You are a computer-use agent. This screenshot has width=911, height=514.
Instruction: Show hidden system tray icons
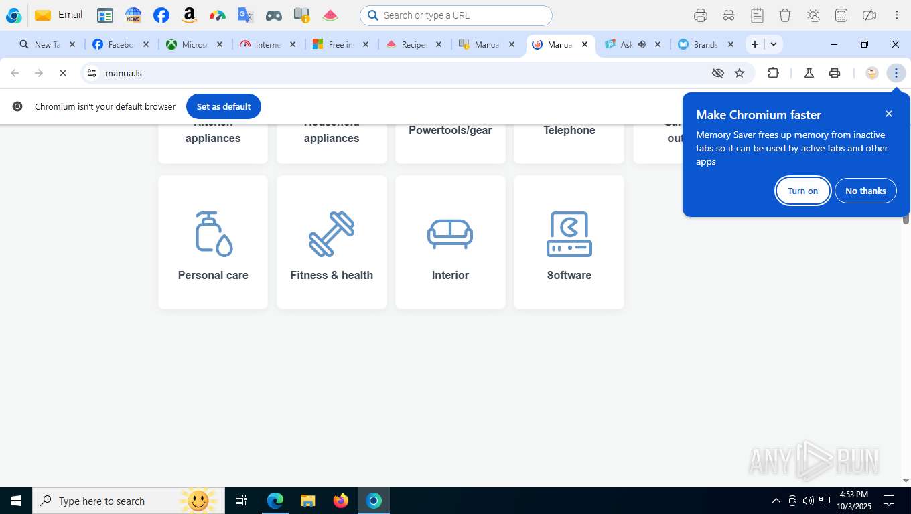[776, 501]
